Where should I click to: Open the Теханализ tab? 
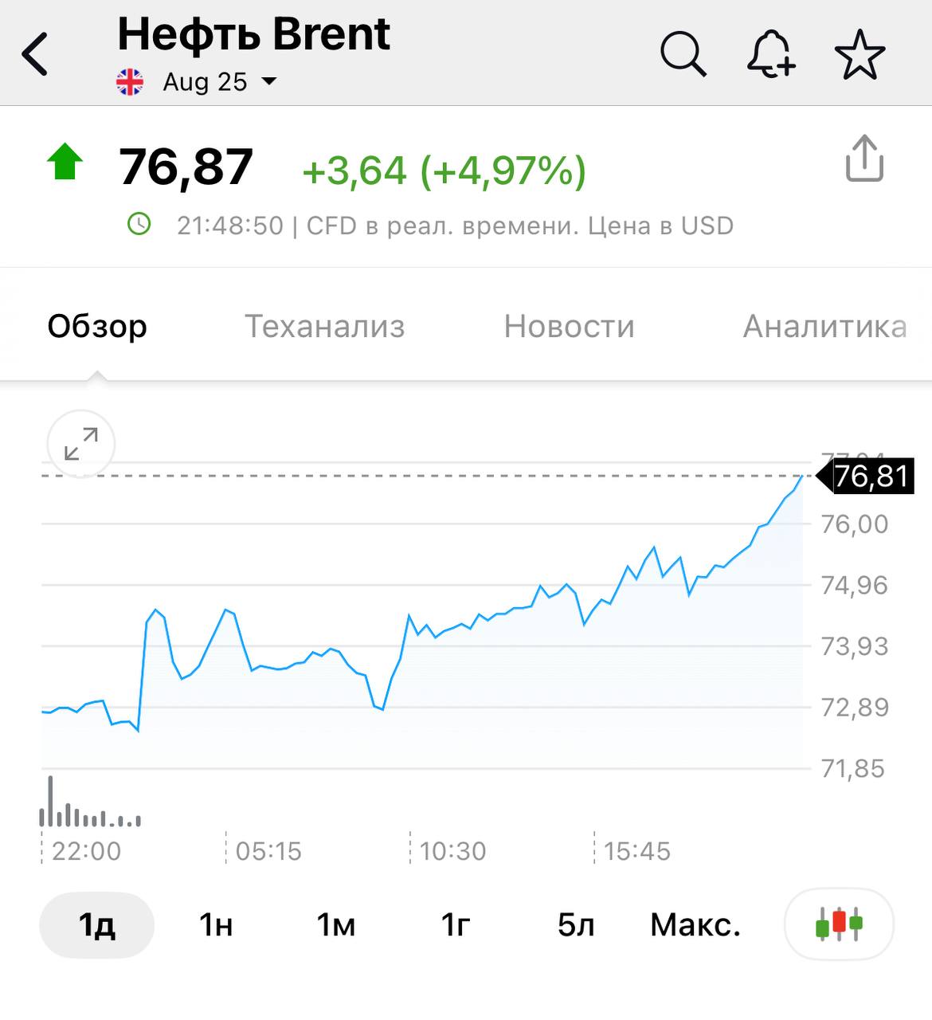(324, 326)
